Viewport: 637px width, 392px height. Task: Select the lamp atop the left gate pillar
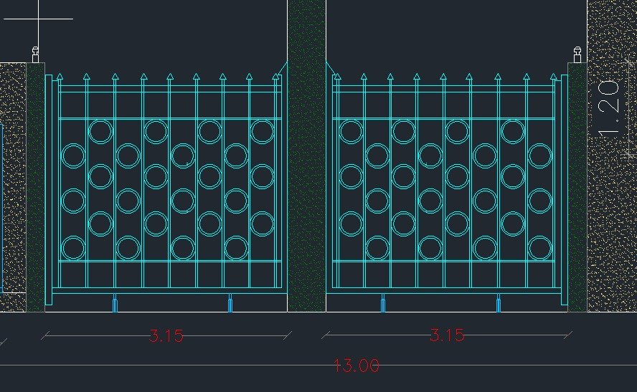(x=35, y=54)
